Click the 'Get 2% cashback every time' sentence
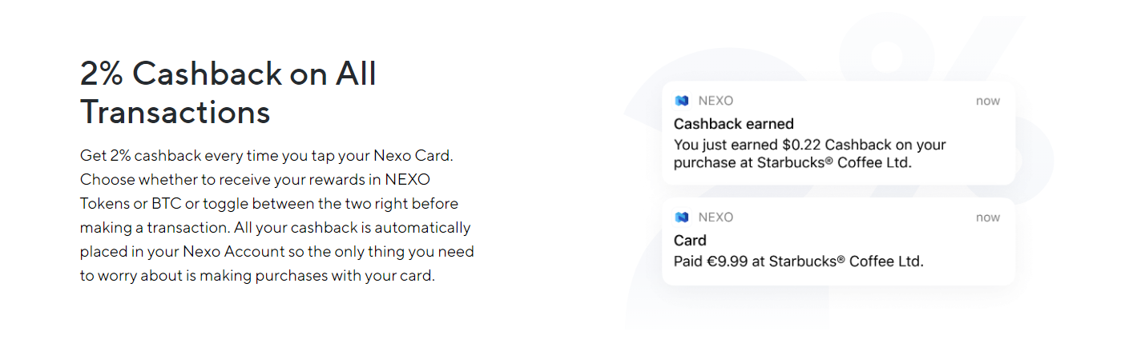Image resolution: width=1137 pixels, height=347 pixels. [267, 154]
